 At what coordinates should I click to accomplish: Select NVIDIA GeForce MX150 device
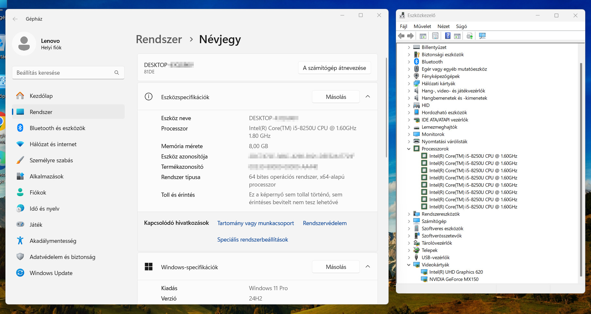454,279
